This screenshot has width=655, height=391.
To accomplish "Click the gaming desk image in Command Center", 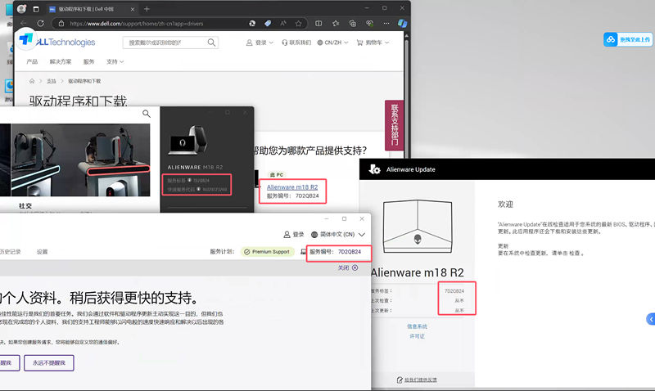I will click(80, 160).
